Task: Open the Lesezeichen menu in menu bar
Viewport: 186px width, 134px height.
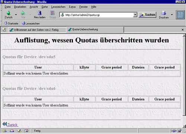Action: (x=58, y=7)
